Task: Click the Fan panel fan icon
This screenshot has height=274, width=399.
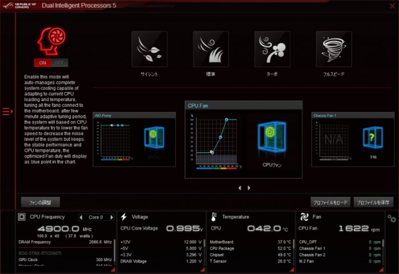Action: pos(304,217)
